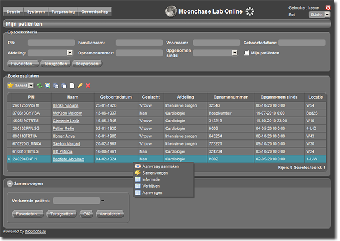Image resolution: width=340 pixels, height=241 pixels.
Task: Click the yellow star Recent favorites icon
Action: tap(10, 86)
